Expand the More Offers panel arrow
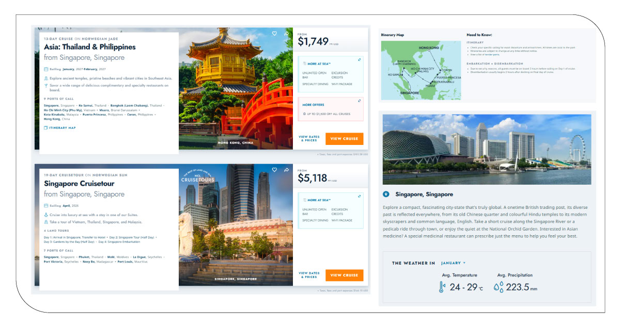 (x=359, y=100)
